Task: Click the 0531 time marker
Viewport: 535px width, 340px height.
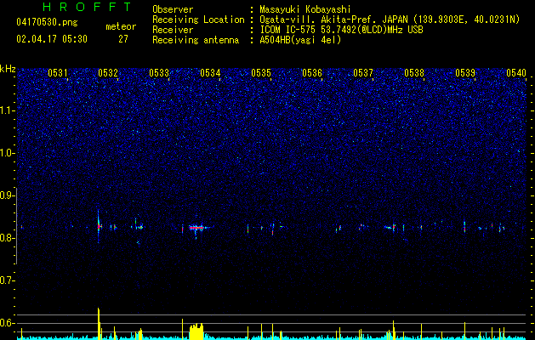Action: (57, 72)
